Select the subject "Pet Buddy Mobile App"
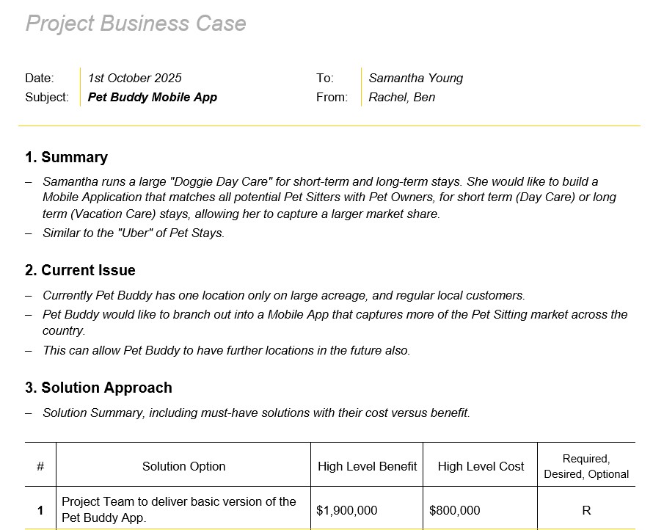Image resolution: width=653 pixels, height=530 pixels. 152,97
